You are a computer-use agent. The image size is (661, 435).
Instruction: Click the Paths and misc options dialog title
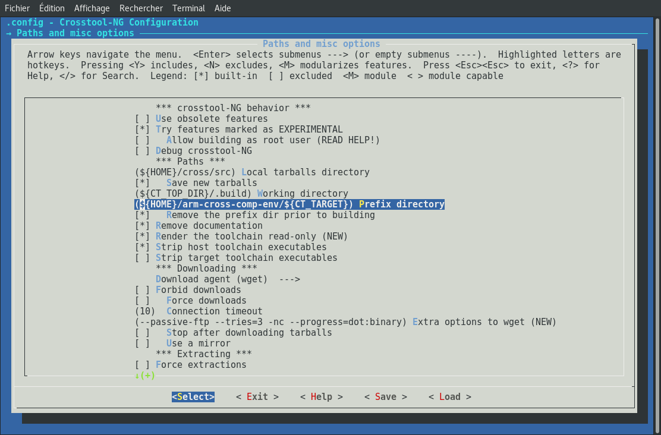click(321, 44)
